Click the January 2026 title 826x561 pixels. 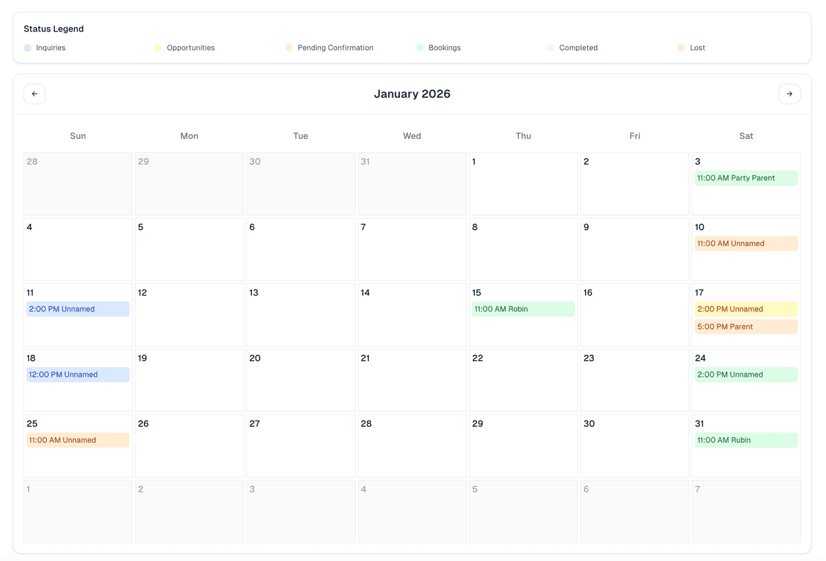(x=412, y=93)
